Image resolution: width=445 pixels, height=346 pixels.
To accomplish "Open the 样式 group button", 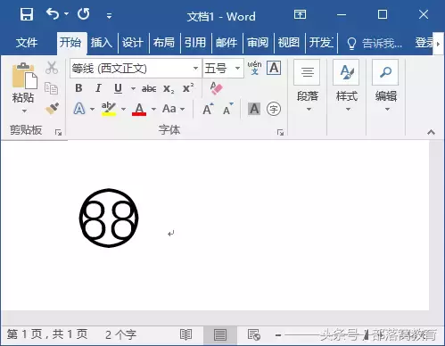I will tap(346, 86).
